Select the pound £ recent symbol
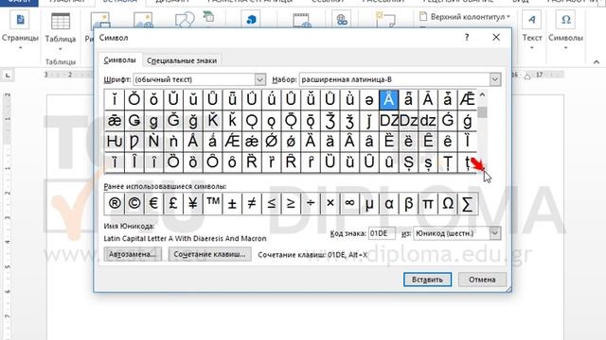The height and width of the screenshot is (340, 606). (173, 204)
